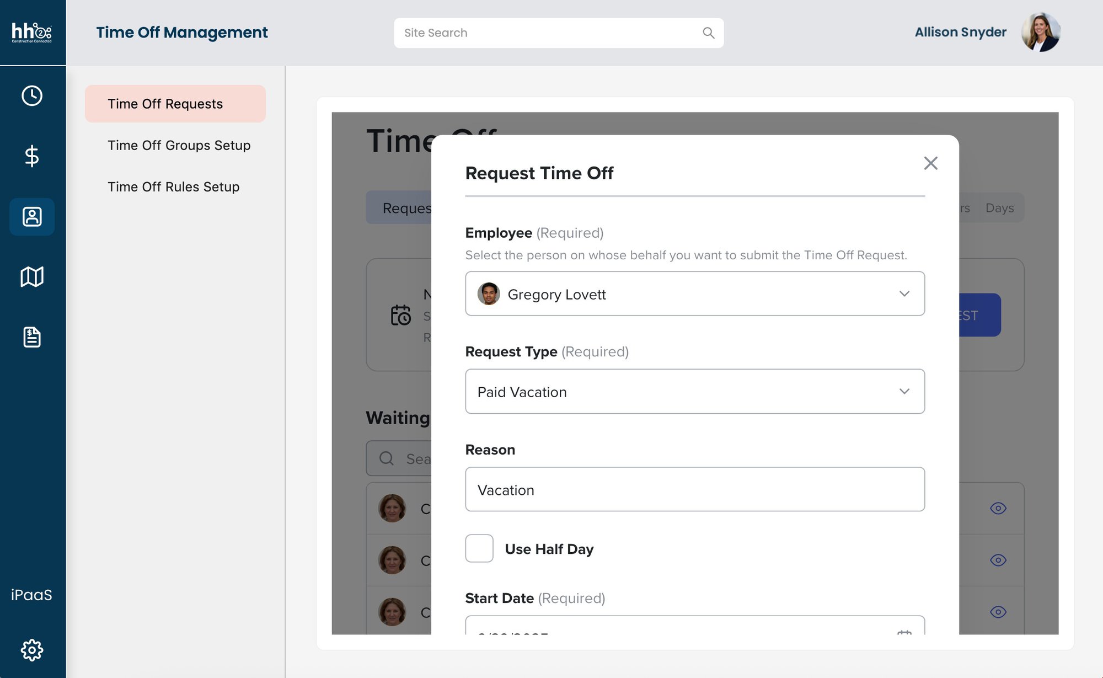
Task: Click into the Reason text field
Action: [694, 490]
